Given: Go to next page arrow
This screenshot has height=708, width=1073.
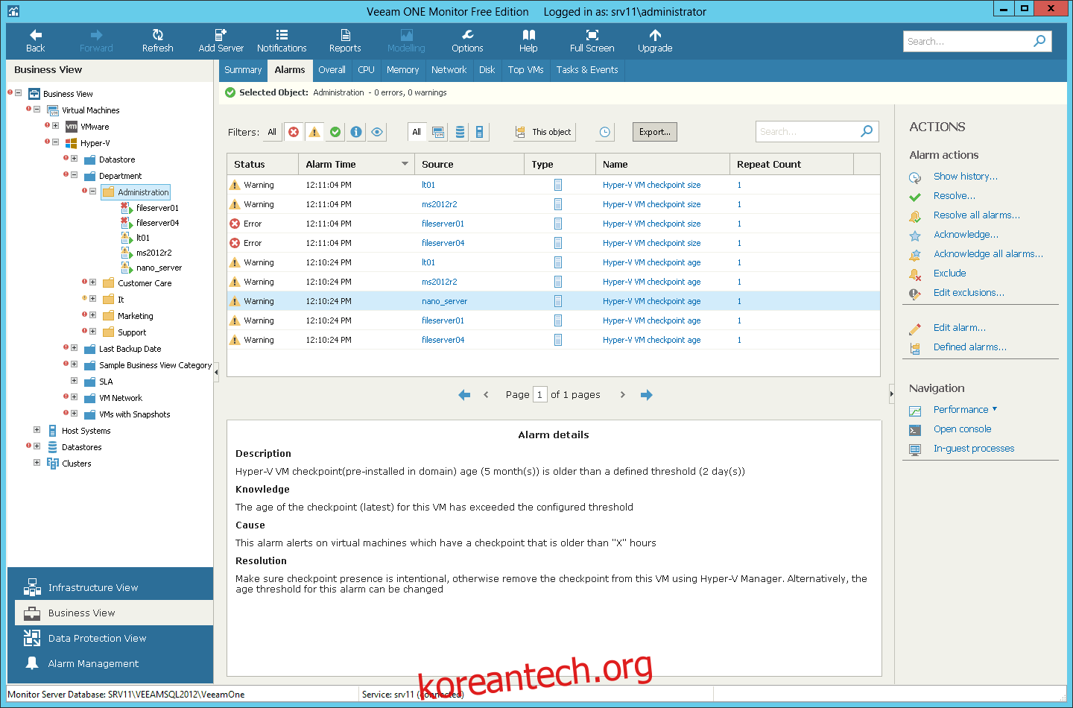Looking at the screenshot, I should 622,395.
